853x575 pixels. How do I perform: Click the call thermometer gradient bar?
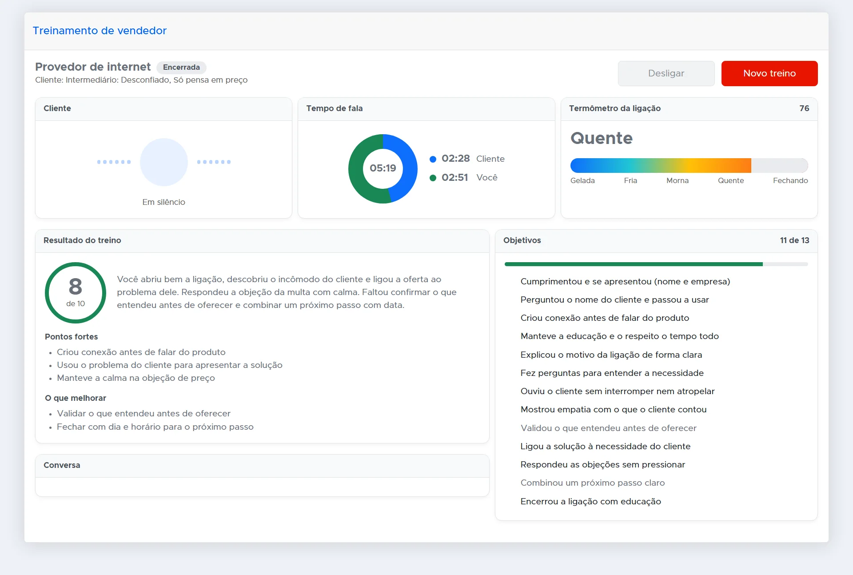pyautogui.click(x=689, y=165)
